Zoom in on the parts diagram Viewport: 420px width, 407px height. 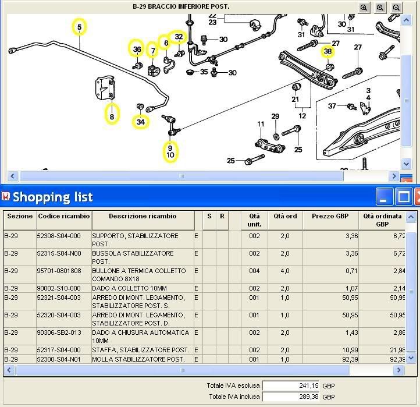(364, 8)
